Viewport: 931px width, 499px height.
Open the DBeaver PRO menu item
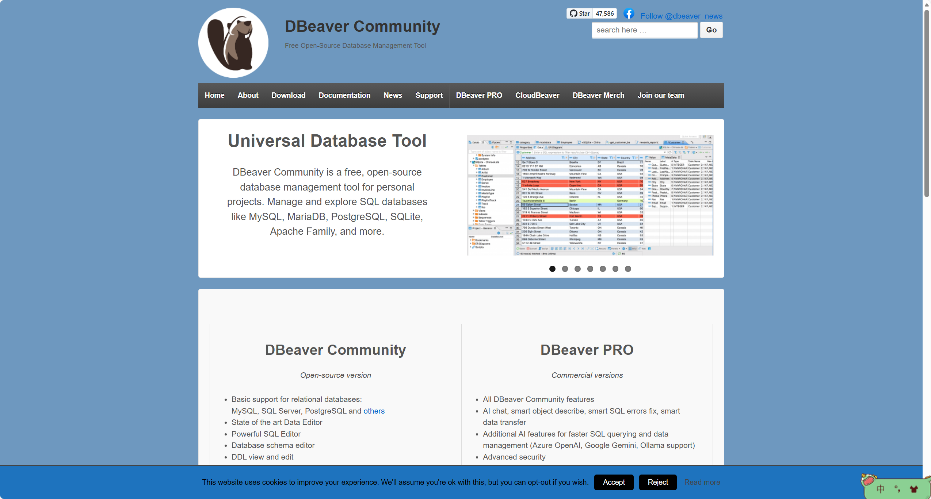click(479, 96)
